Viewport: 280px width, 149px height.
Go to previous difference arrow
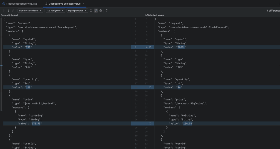point(4,11)
